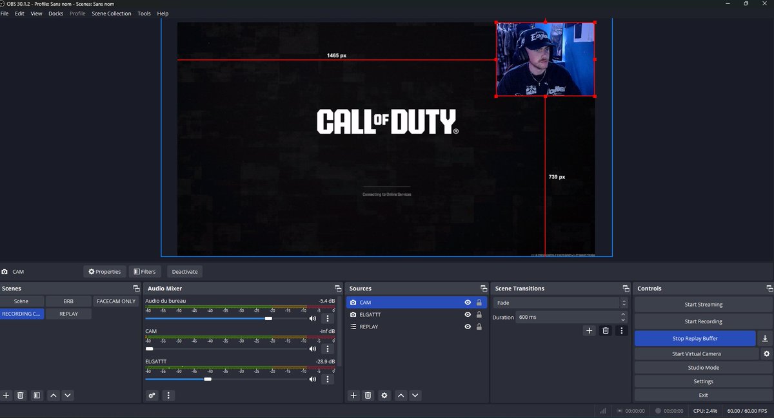Increase transition duration stepper arrow
The image size is (774, 418).
click(623, 315)
